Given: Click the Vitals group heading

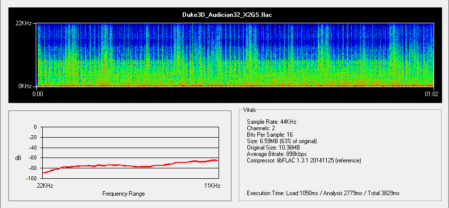Looking at the screenshot, I should [250, 109].
